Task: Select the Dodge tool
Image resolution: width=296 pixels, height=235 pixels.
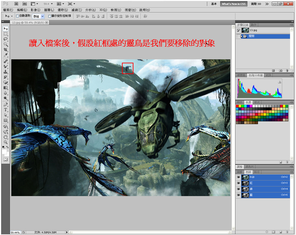Action: tap(5, 98)
